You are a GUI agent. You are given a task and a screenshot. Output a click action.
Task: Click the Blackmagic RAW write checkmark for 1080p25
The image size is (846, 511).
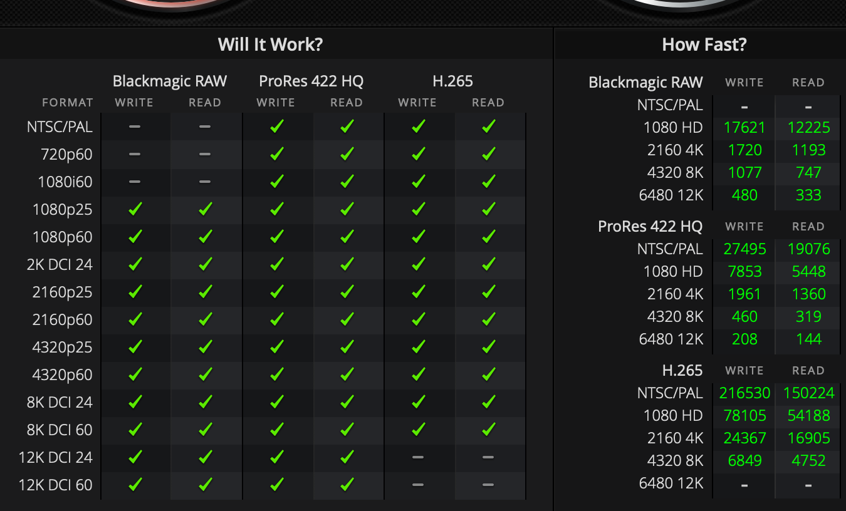[135, 209]
